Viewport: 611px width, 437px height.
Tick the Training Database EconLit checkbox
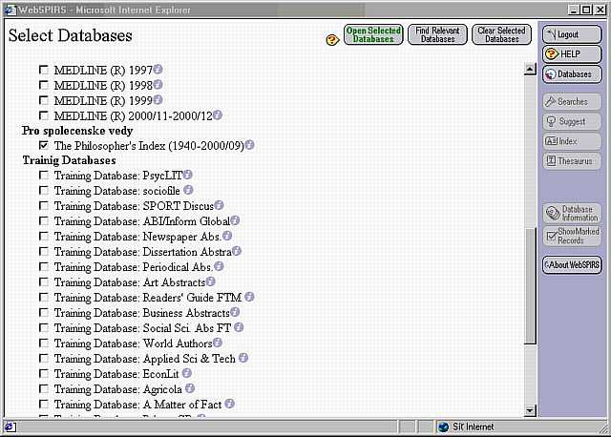44,373
